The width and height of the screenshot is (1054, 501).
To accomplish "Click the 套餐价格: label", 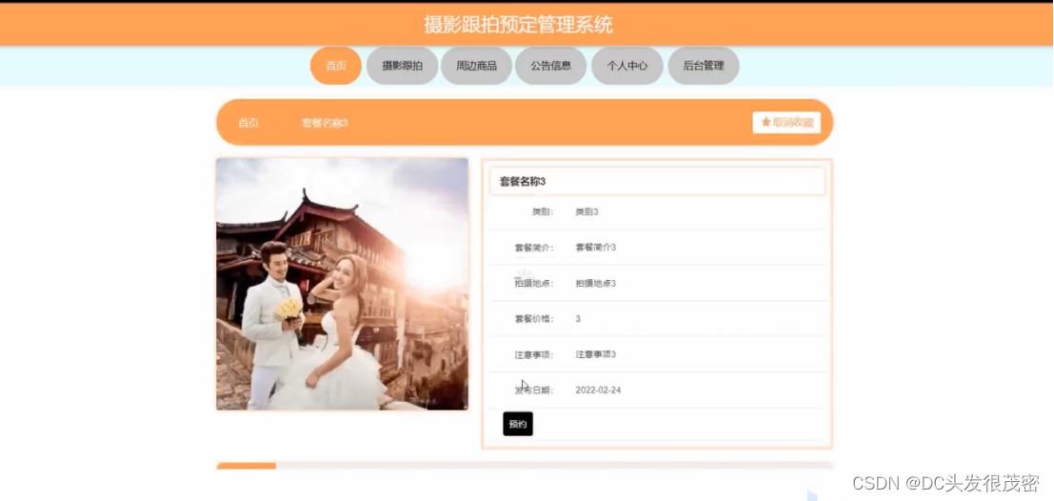I will point(534,319).
